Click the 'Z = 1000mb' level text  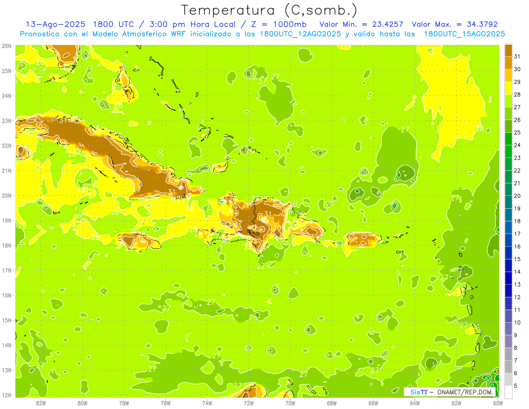[279, 24]
